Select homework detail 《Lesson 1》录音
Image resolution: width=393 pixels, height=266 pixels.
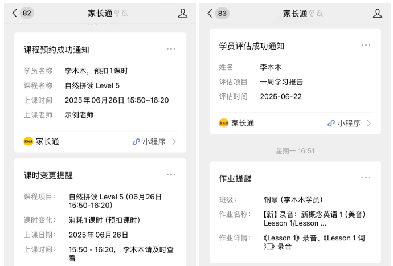pos(289,238)
